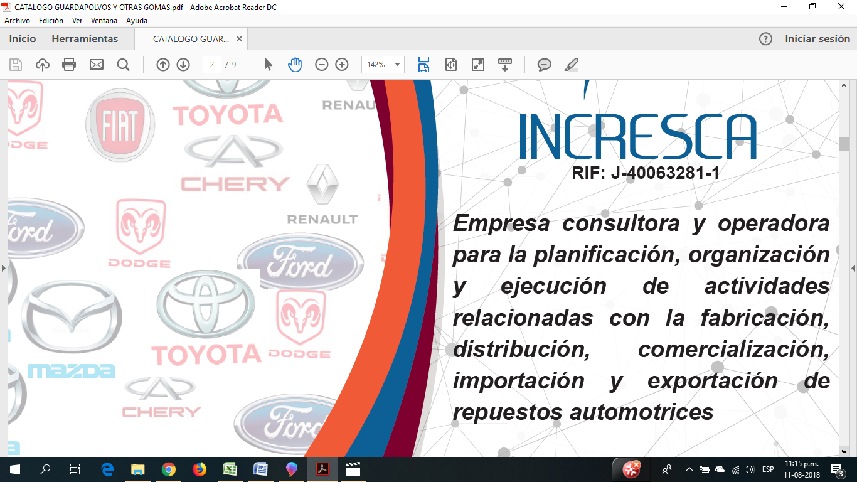Open Task View on taskbar
The width and height of the screenshot is (857, 482).
[75, 469]
